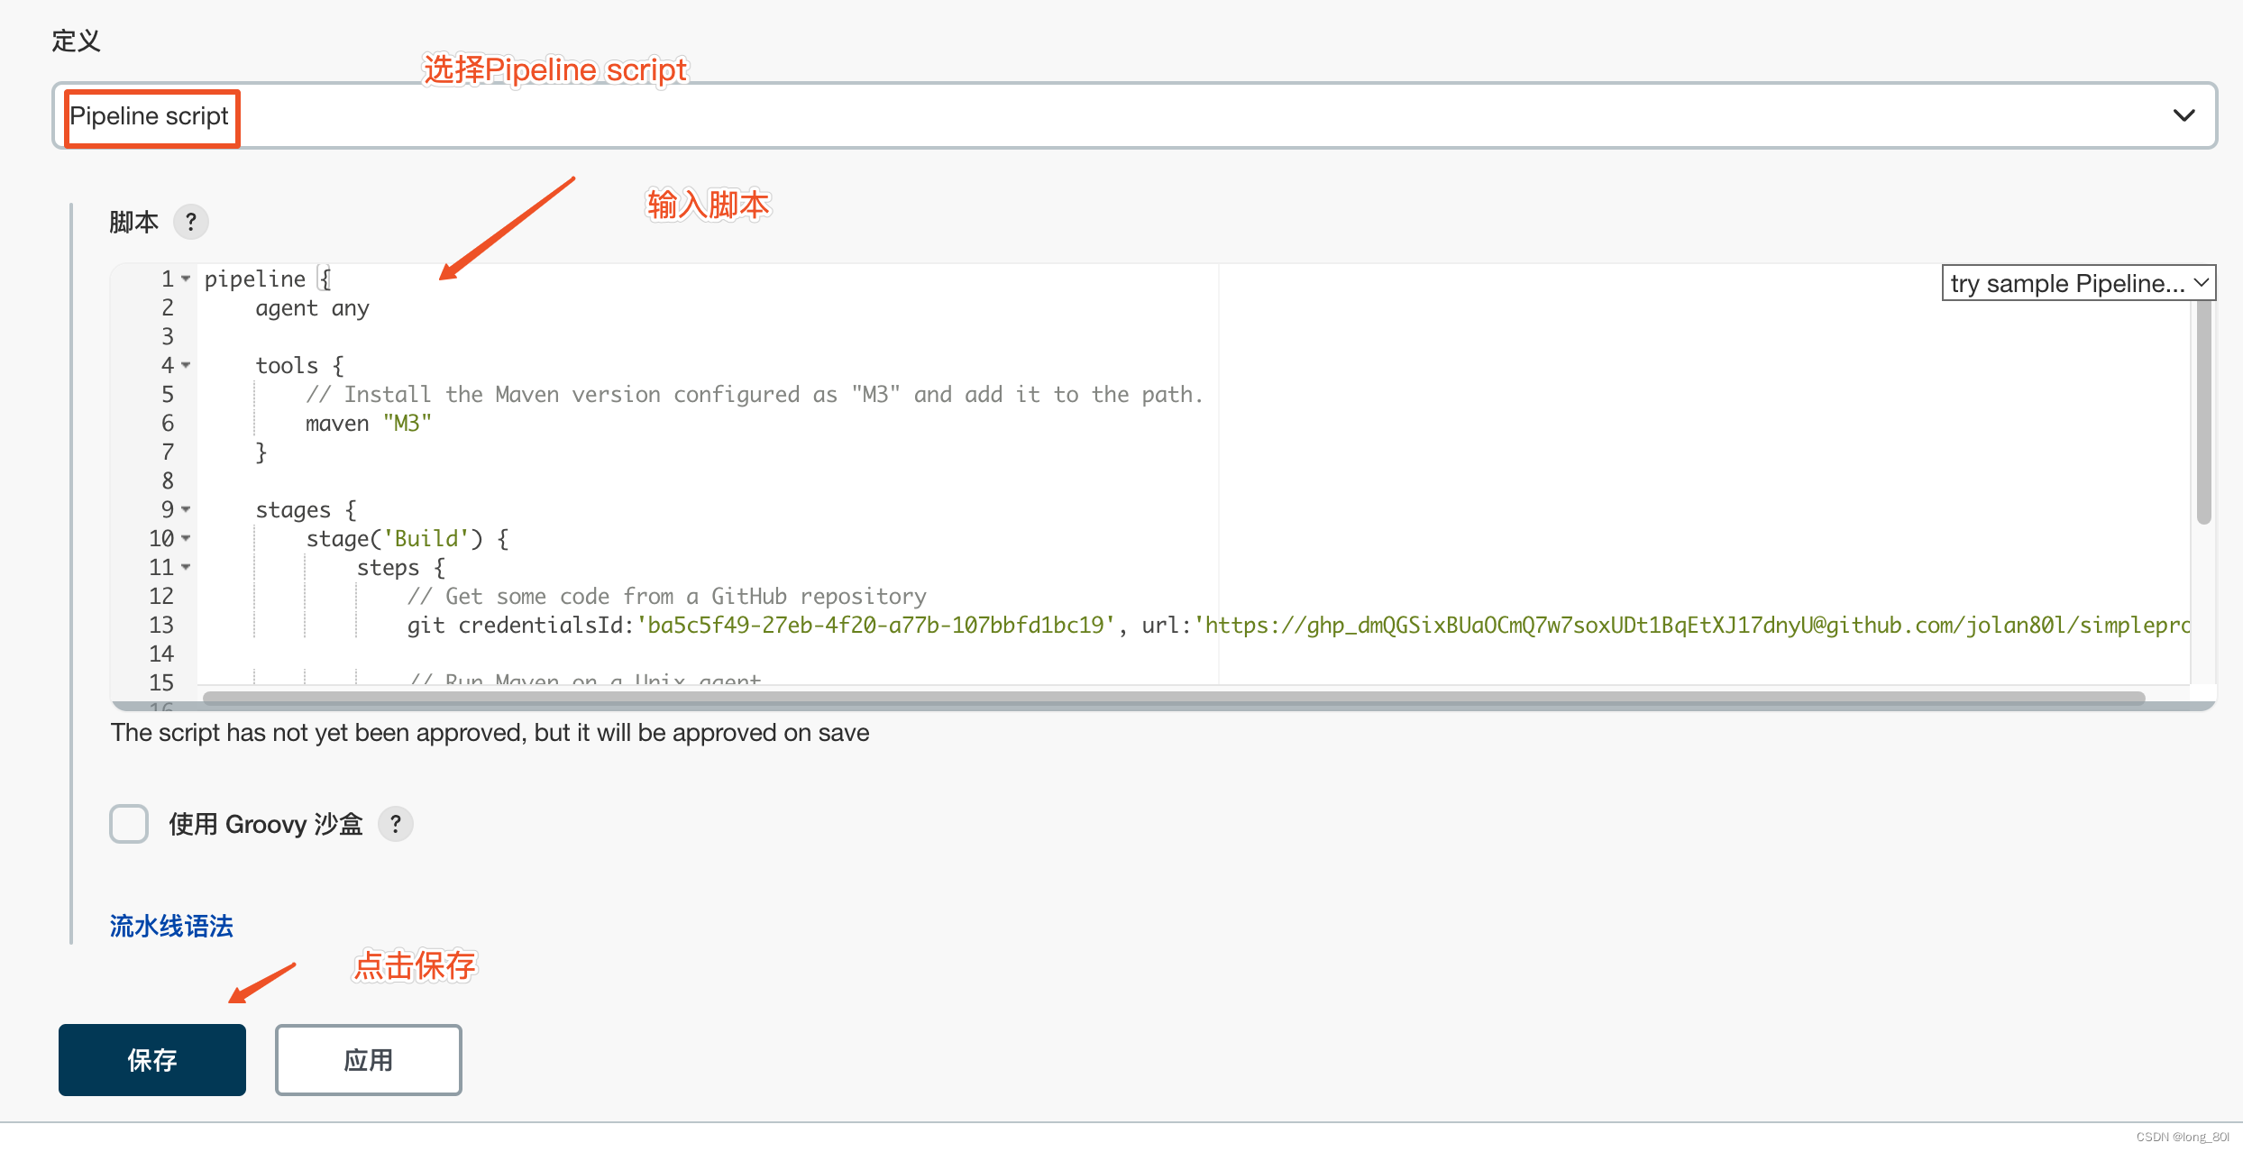Collapse the tools block fold arrow
Screen dimensions: 2243x1152
(x=186, y=366)
